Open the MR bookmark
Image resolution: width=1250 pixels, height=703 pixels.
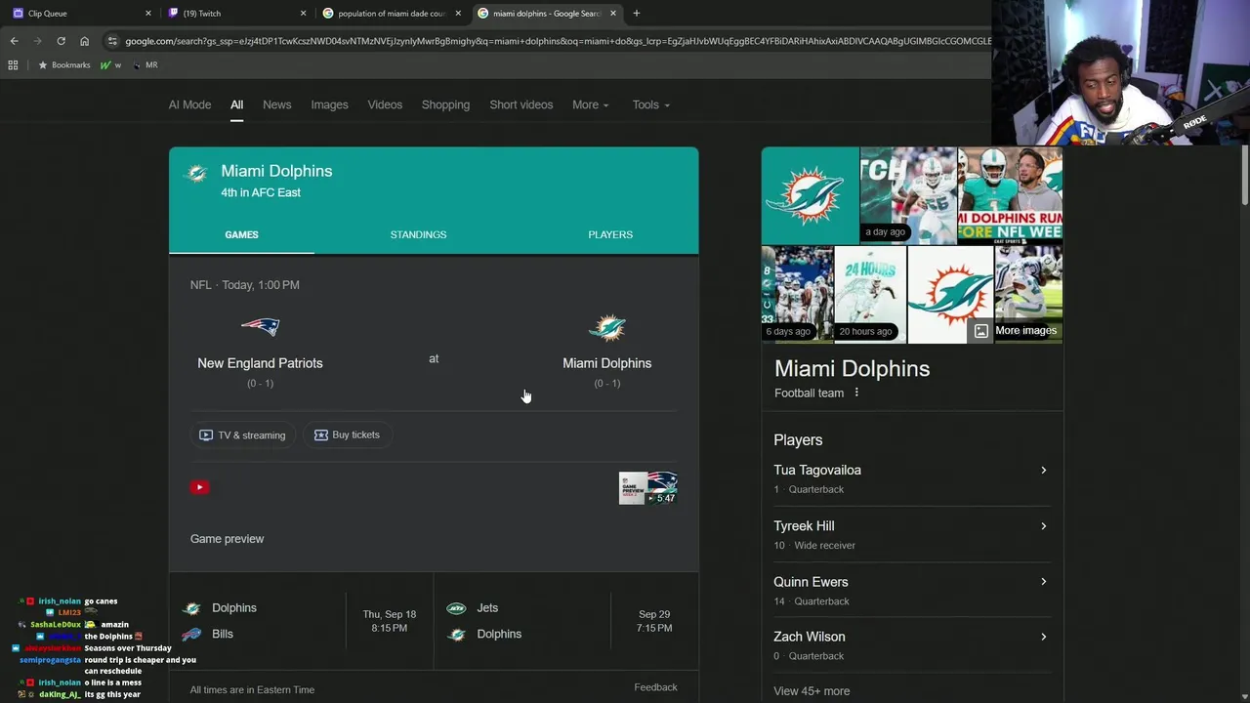click(x=145, y=64)
